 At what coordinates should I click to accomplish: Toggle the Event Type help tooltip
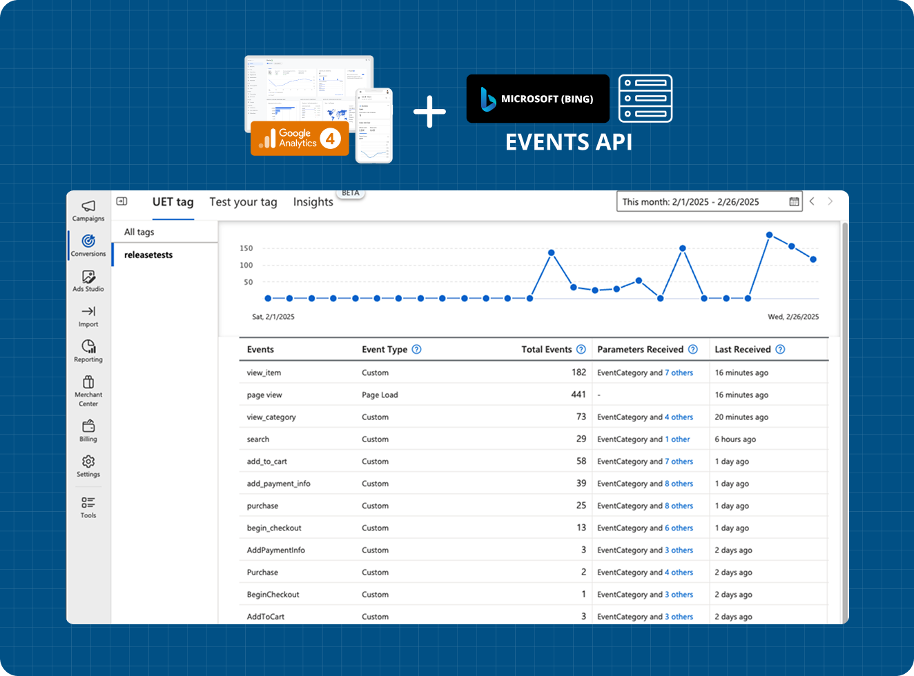(416, 349)
